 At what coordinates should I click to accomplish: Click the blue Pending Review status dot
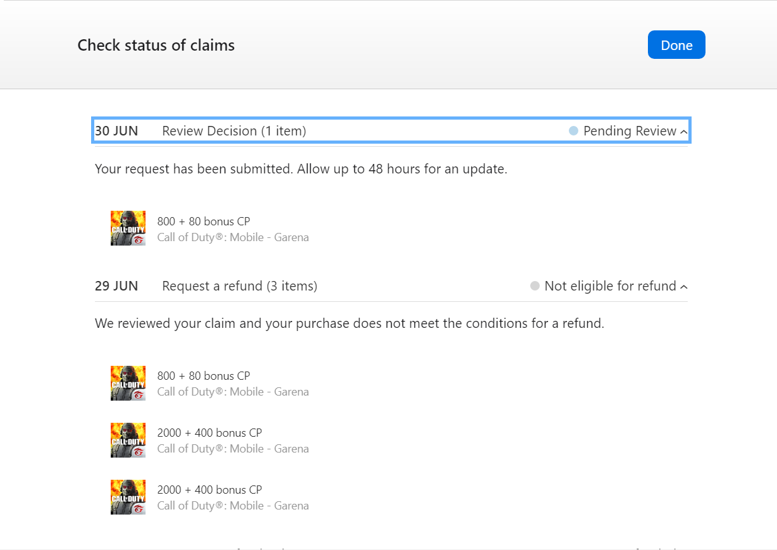pos(573,131)
